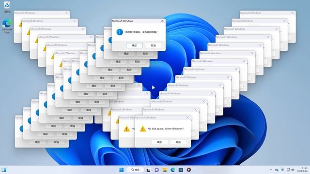Open the media player taskbar icon
Image resolution: width=310 pixels, height=174 pixels.
coord(189,170)
